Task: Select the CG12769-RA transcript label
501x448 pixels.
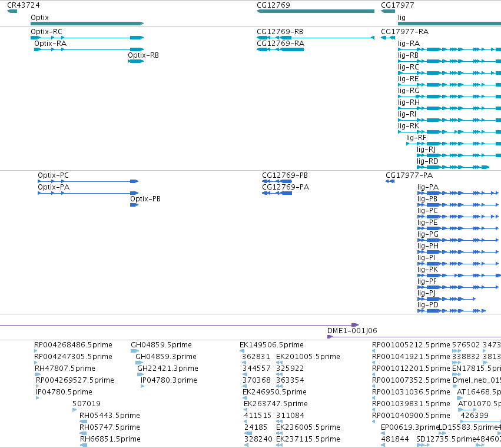Action: point(281,44)
